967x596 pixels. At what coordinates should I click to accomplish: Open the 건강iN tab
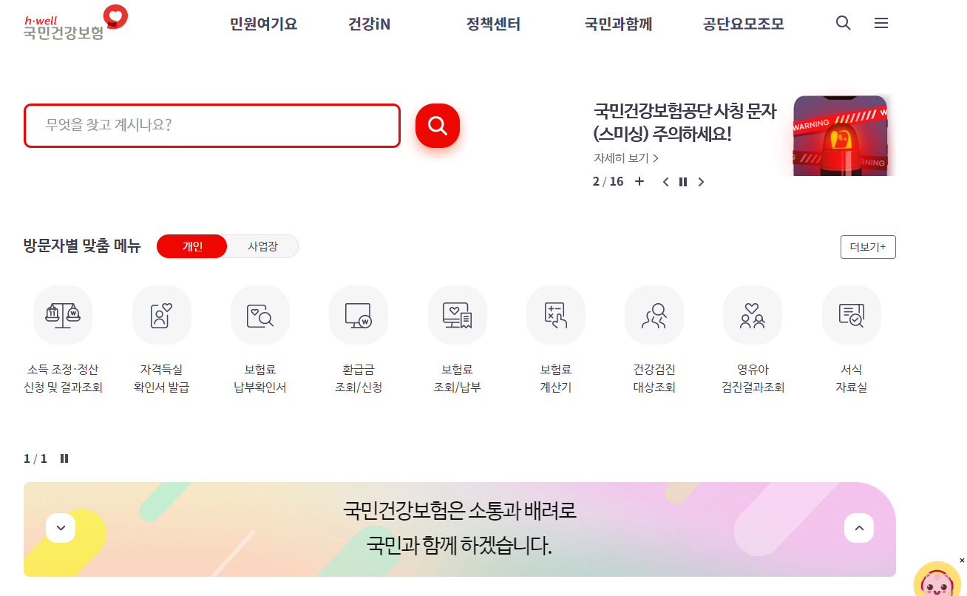368,24
